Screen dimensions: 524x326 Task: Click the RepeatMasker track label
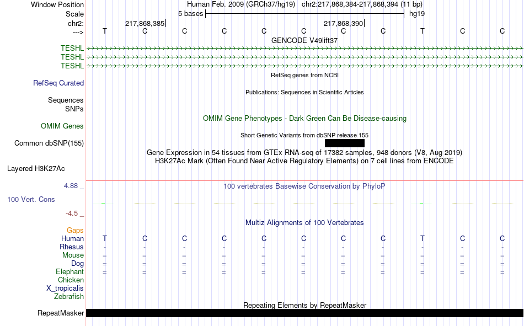pyautogui.click(x=61, y=313)
